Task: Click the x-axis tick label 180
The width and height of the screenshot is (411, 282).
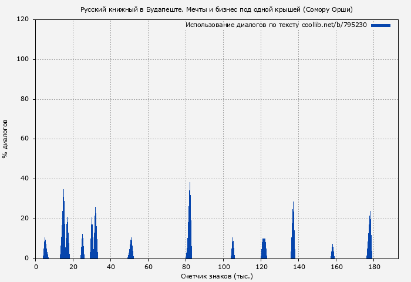Action: tap(373, 267)
